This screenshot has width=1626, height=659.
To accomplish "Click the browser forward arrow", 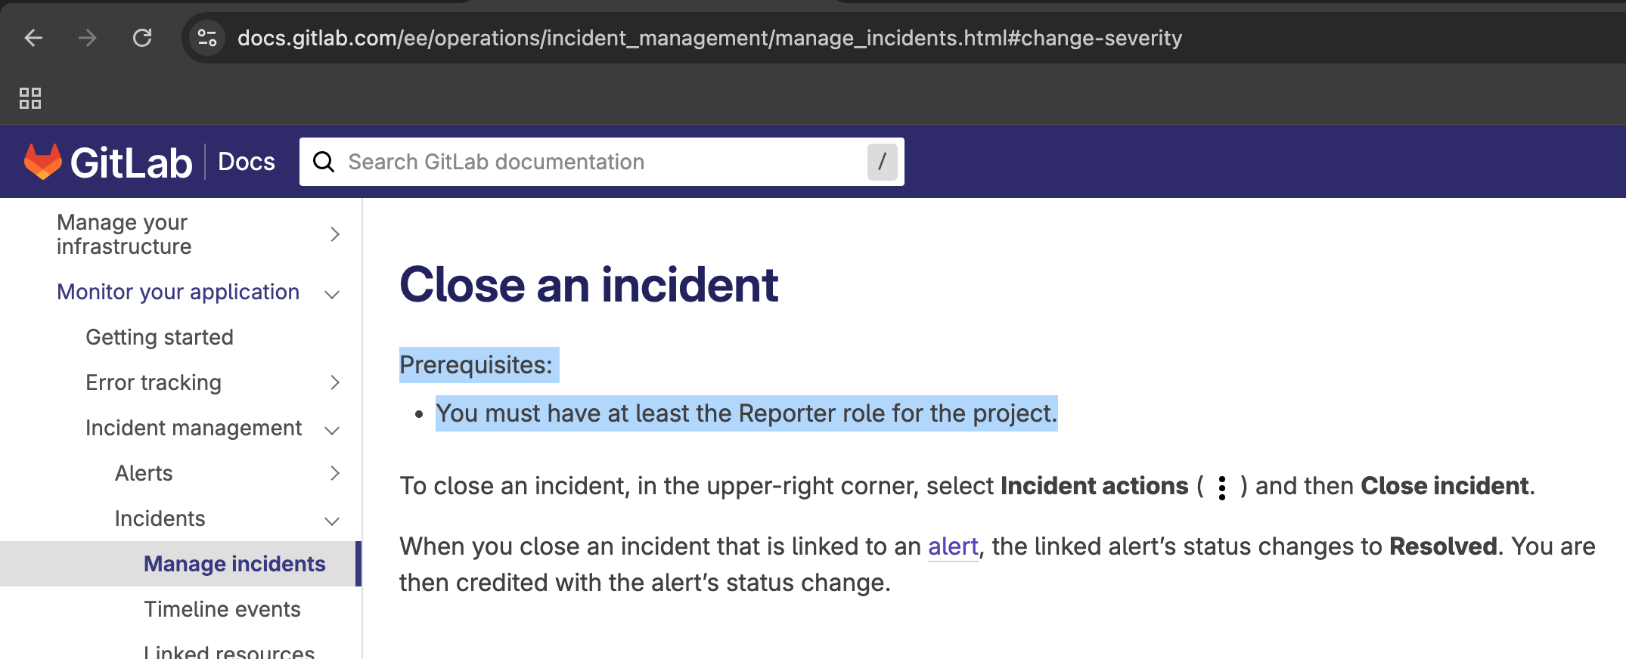I will coord(88,38).
